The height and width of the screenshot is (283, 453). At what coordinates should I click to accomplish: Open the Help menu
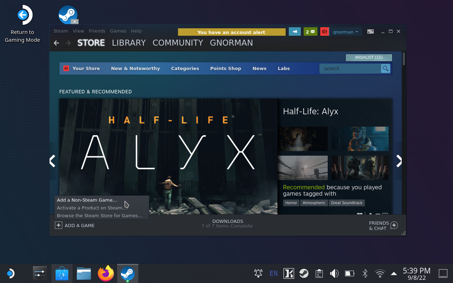coord(136,31)
